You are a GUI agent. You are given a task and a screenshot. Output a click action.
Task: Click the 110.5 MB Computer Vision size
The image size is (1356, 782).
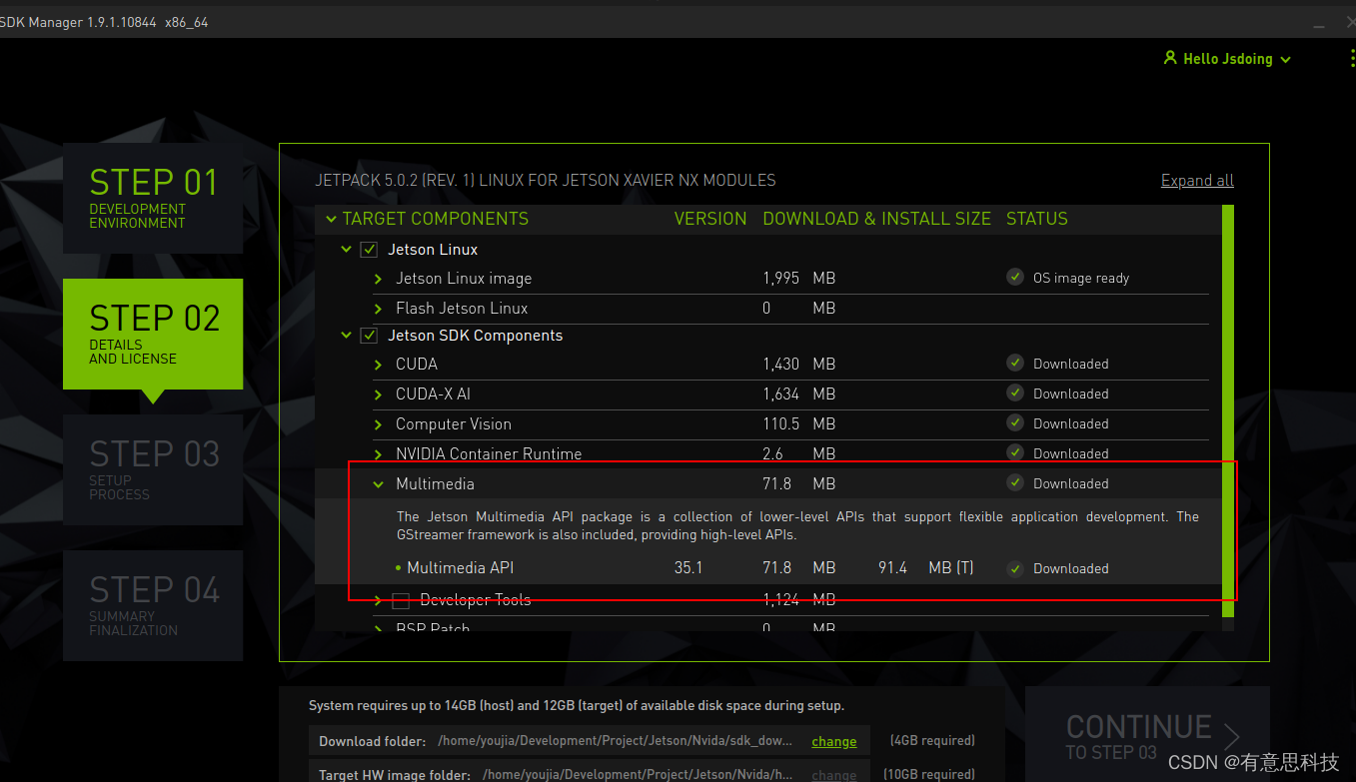pos(799,424)
